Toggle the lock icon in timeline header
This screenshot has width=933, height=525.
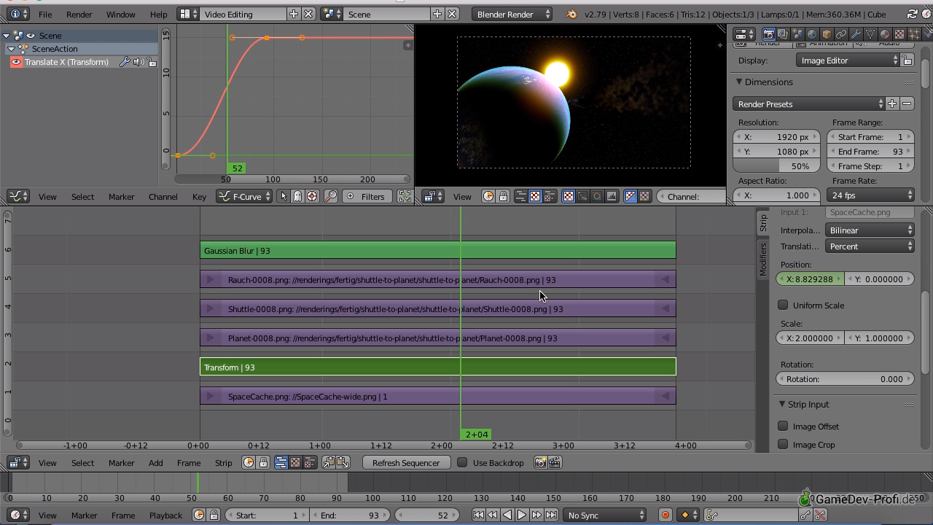click(x=214, y=515)
